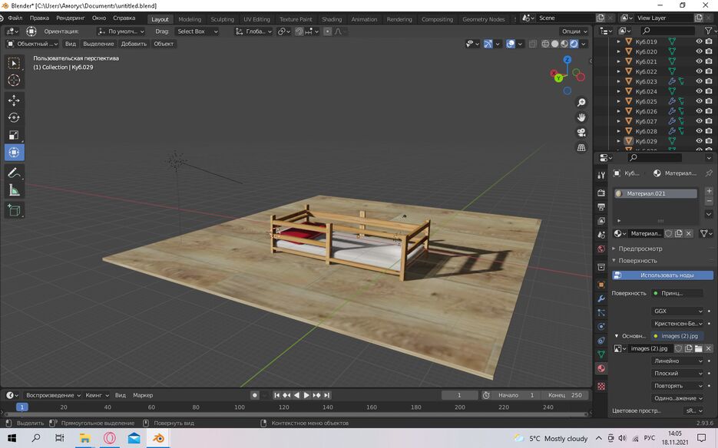Switch to the Shading workspace tab

point(332,19)
